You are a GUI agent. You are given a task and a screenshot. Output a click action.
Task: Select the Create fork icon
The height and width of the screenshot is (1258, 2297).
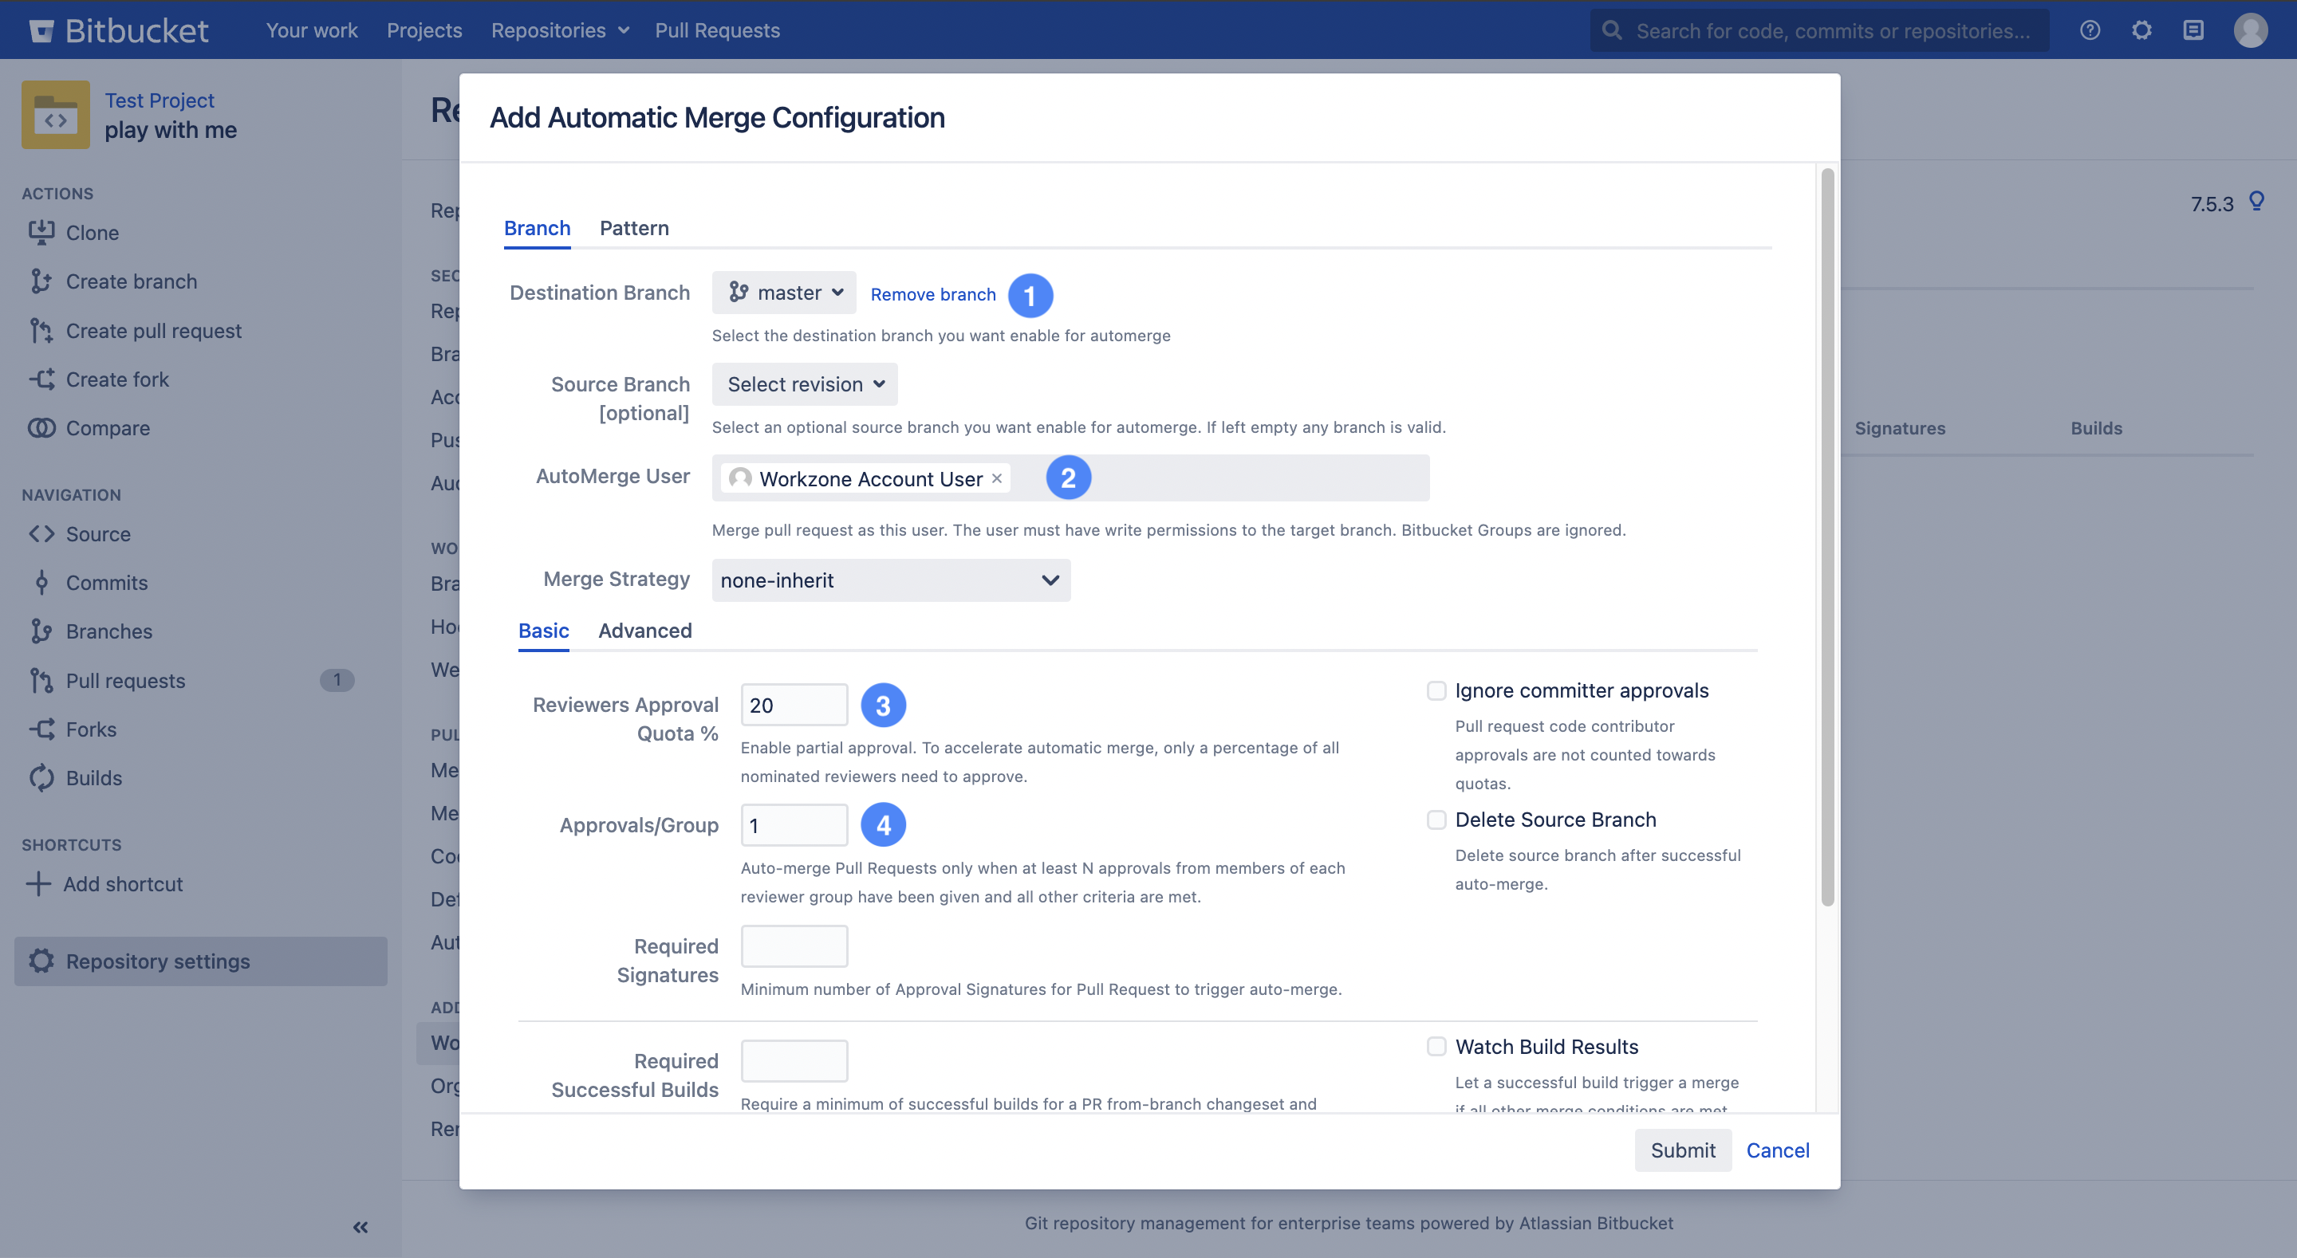41,379
